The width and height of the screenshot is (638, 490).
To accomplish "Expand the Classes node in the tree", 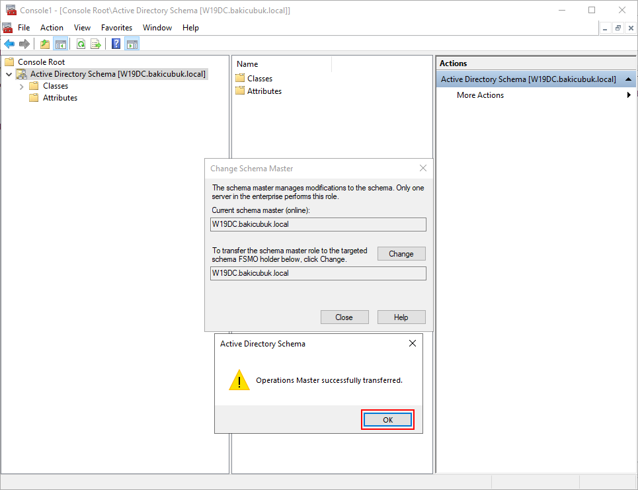I will click(x=22, y=86).
